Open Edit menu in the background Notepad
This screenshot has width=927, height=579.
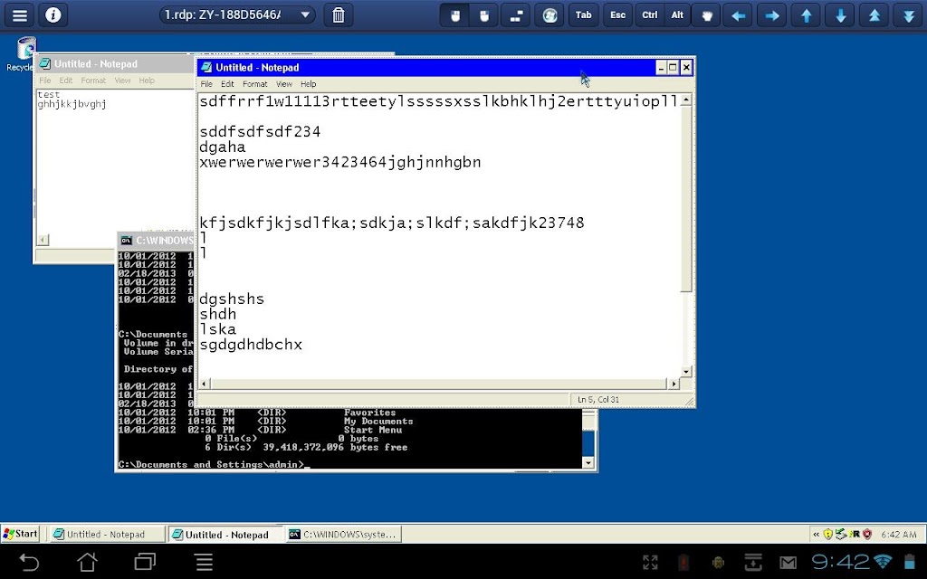65,81
